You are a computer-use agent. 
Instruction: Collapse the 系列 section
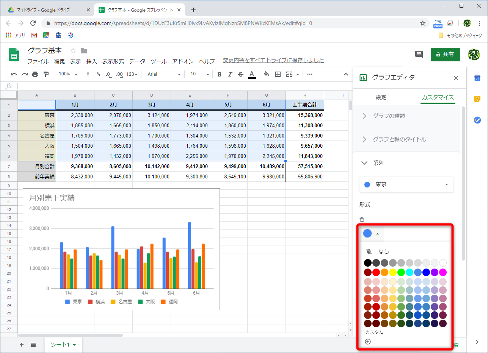(x=406, y=163)
